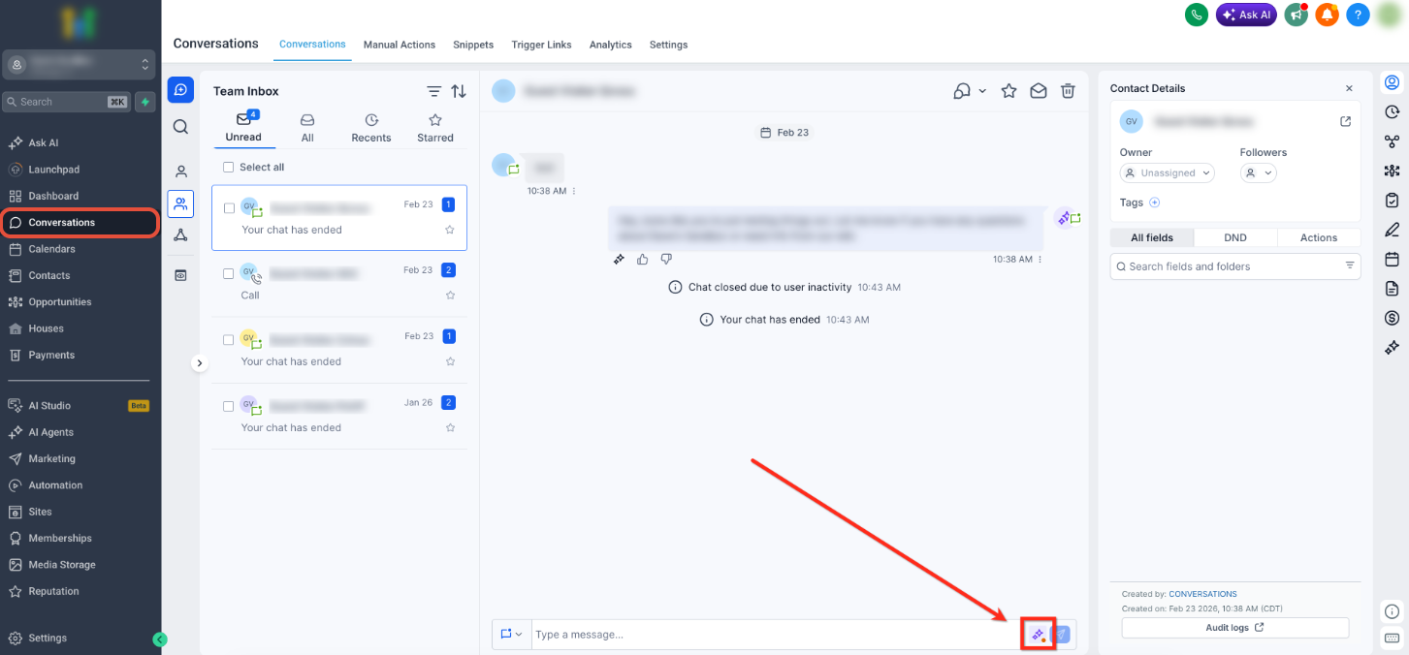The image size is (1409, 655).
Task: Click the megaphone announcements icon
Action: point(1296,15)
